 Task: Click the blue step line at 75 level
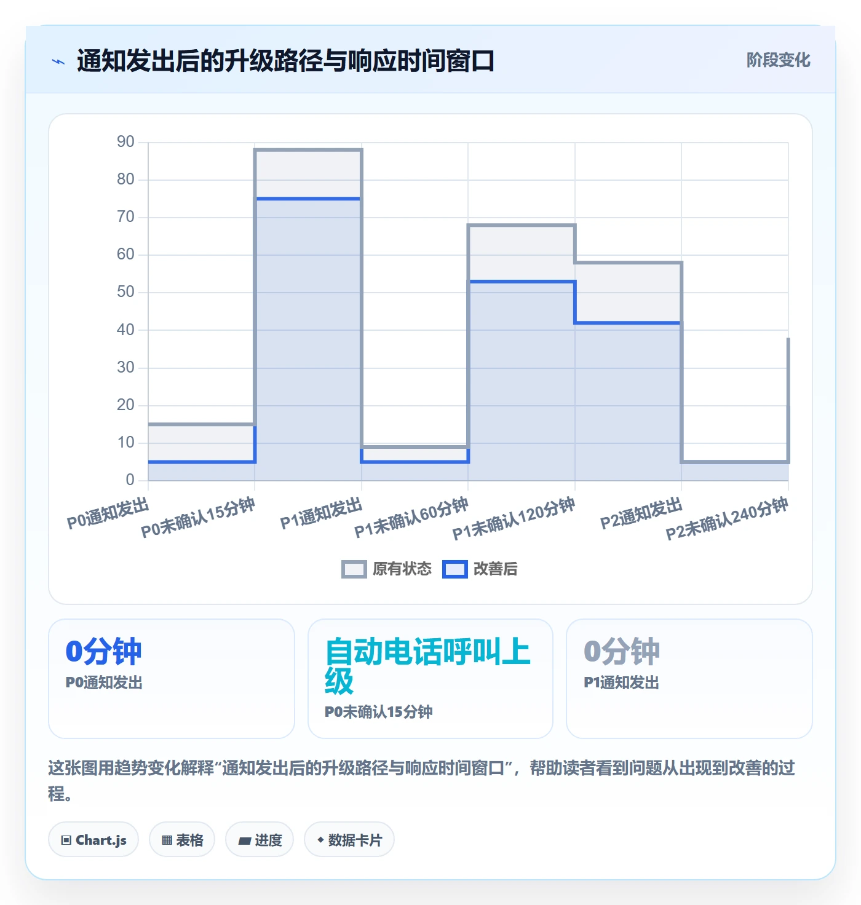click(308, 199)
